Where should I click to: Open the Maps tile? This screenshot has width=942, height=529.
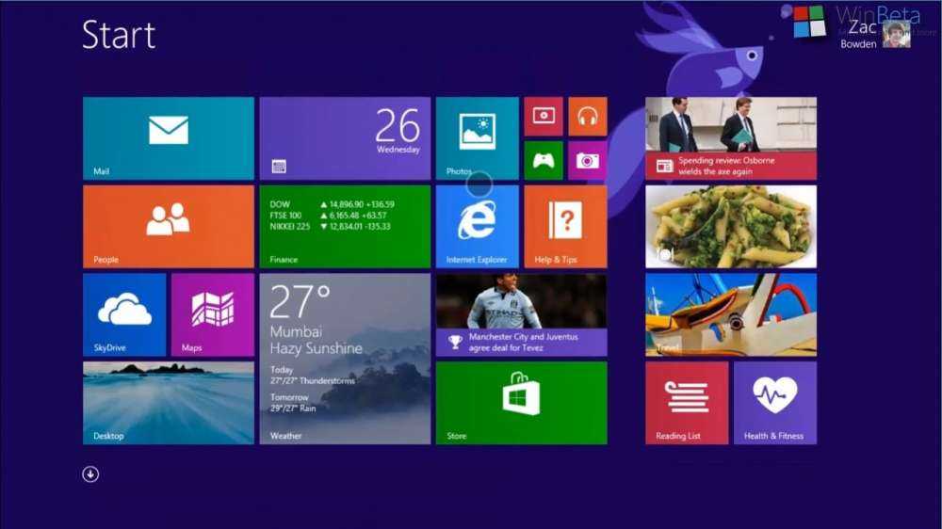(x=212, y=314)
